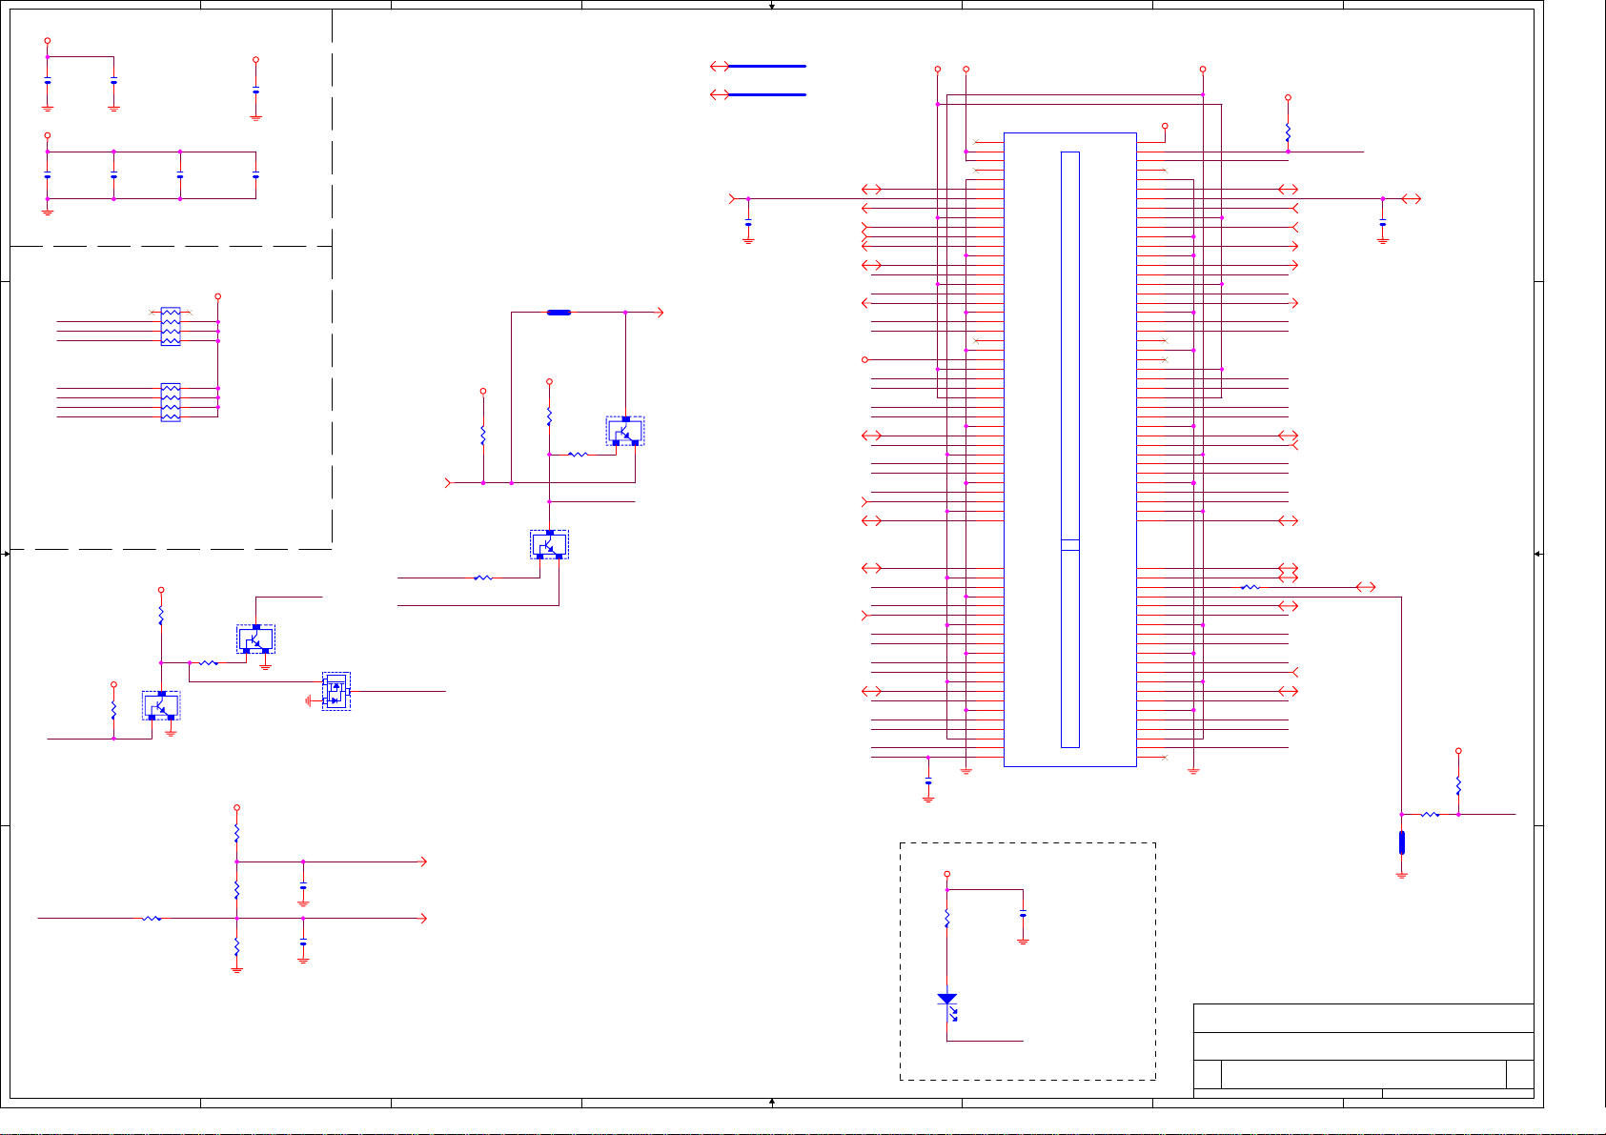
Task: Click the upper bidirectional port left of the blue bus line
Action: [721, 66]
